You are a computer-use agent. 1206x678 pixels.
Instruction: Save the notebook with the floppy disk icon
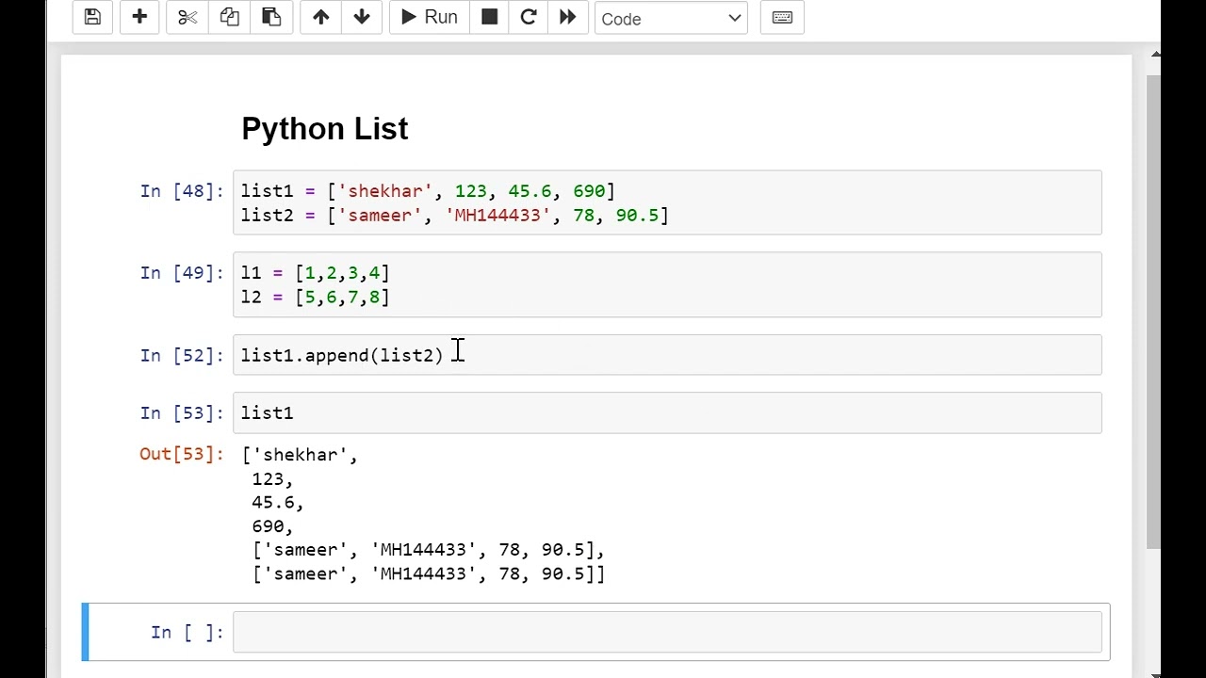coord(92,17)
